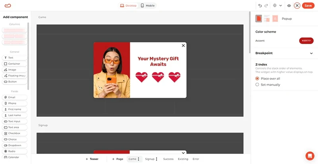Click the third heart gift
318x164 pixels.
click(175, 77)
